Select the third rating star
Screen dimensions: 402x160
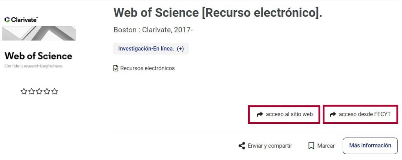pyautogui.click(x=39, y=92)
